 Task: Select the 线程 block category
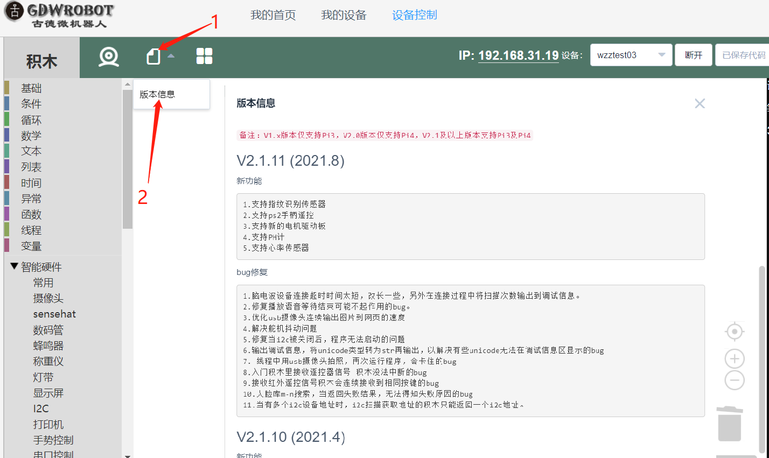(31, 230)
